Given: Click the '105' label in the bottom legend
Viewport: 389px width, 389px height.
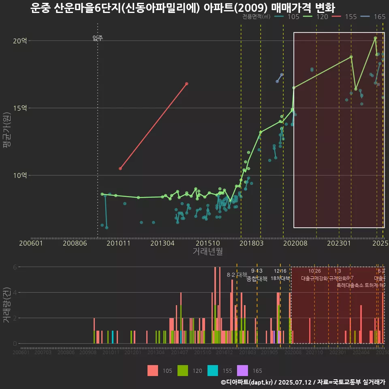Looking at the screenshot, I should (167, 371).
